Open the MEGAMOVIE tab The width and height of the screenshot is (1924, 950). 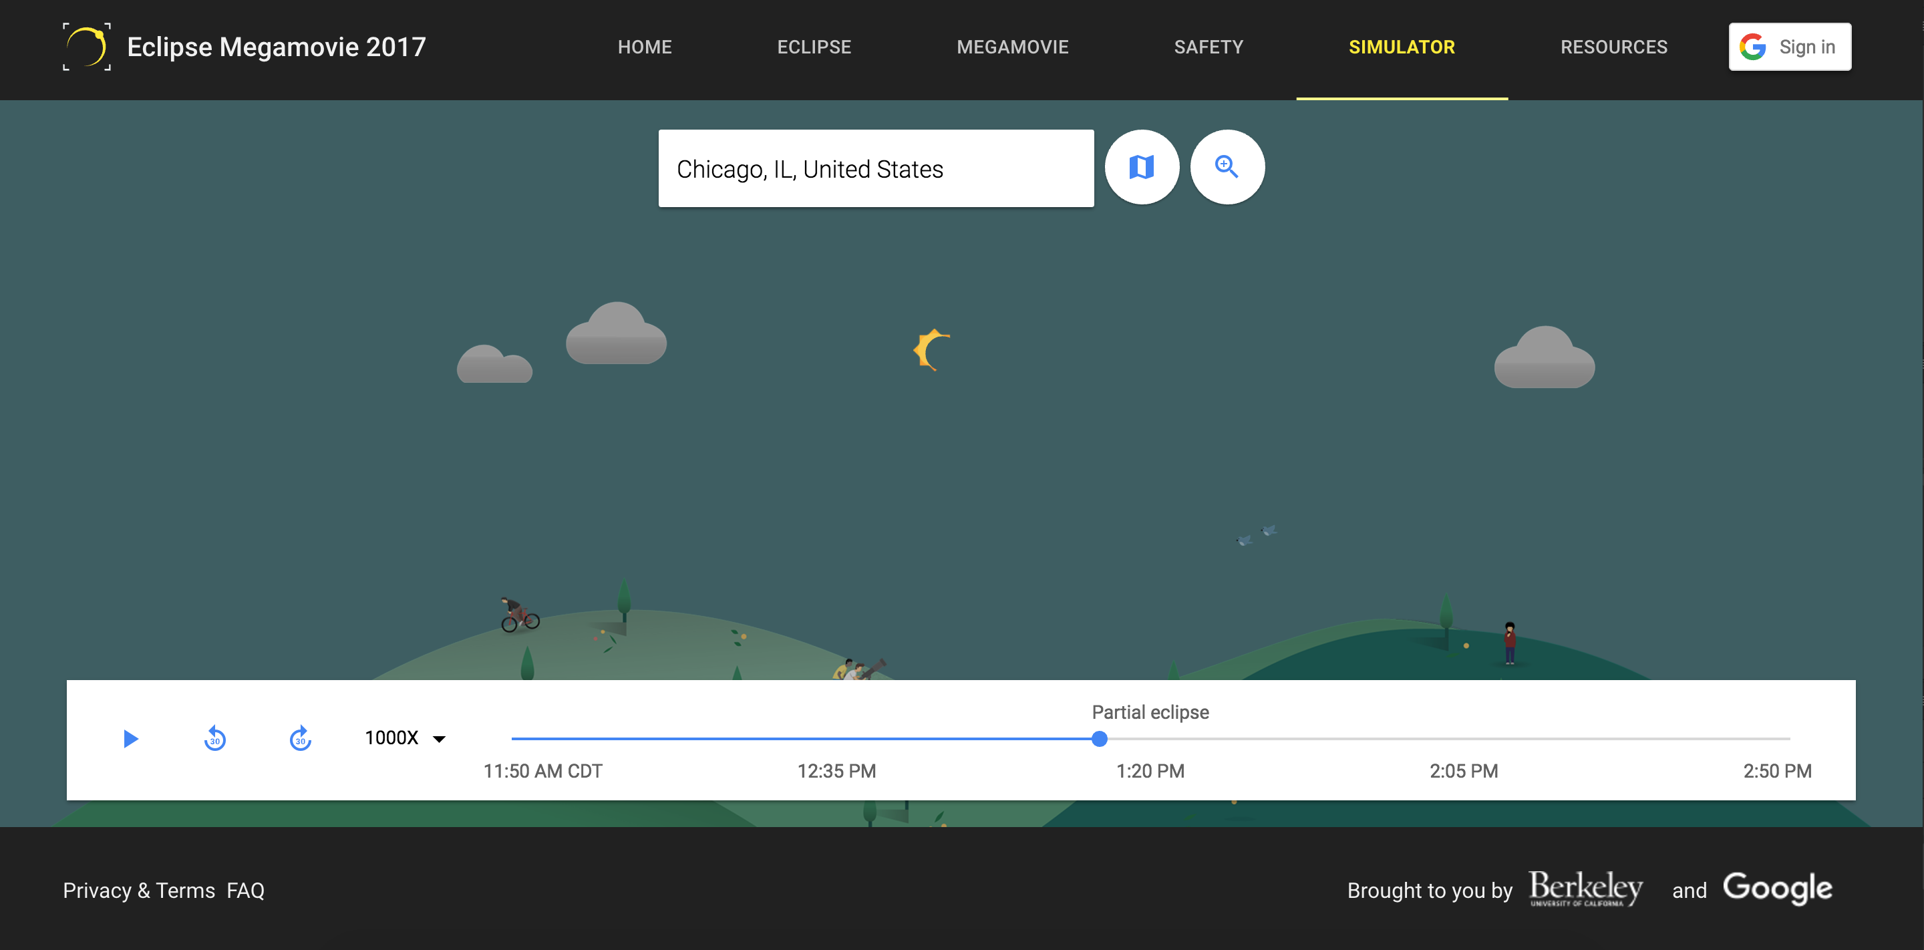[x=1012, y=47]
